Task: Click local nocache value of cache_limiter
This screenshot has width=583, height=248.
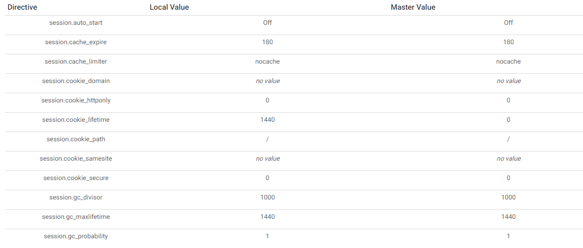Action: coord(268,61)
